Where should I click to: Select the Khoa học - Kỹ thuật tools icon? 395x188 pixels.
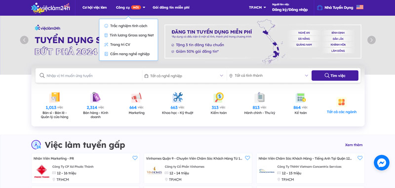click(177, 97)
